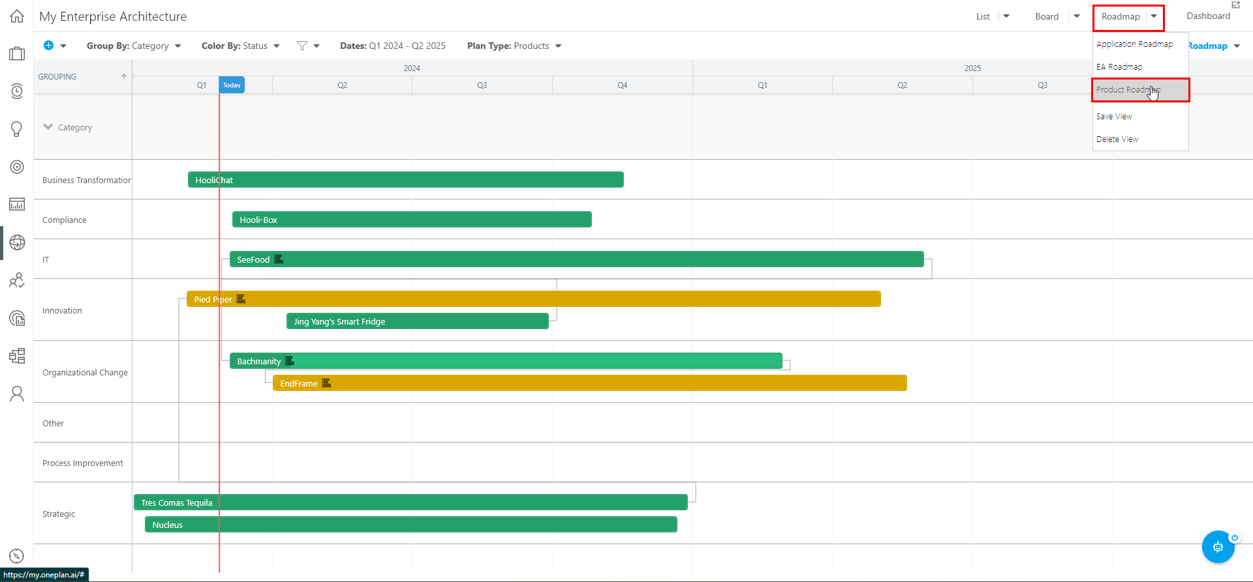Click the task list icon on SeeFood bar

tap(279, 259)
